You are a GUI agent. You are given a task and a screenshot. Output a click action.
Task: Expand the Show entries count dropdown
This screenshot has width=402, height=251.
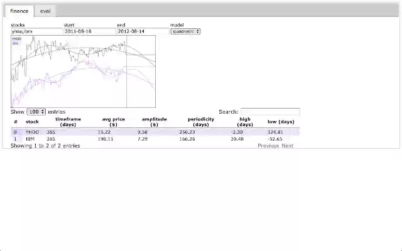point(36,112)
